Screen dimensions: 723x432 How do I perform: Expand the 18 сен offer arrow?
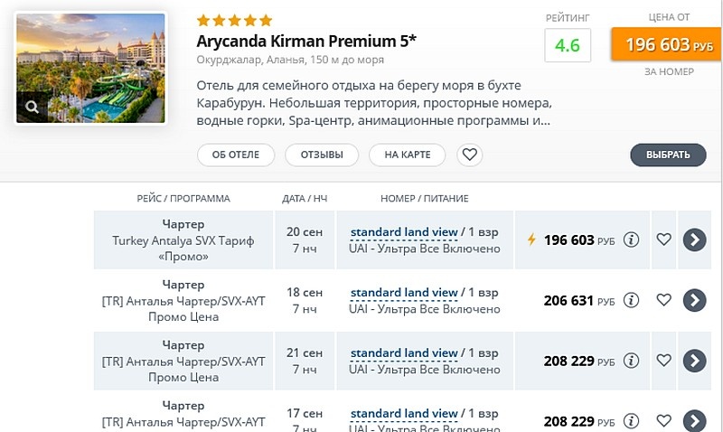click(694, 300)
